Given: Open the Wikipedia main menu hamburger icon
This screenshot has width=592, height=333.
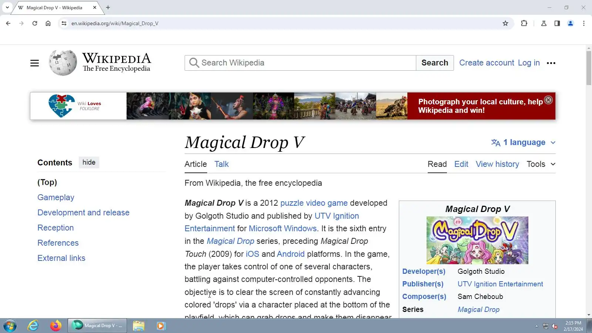Looking at the screenshot, I should pos(34,63).
